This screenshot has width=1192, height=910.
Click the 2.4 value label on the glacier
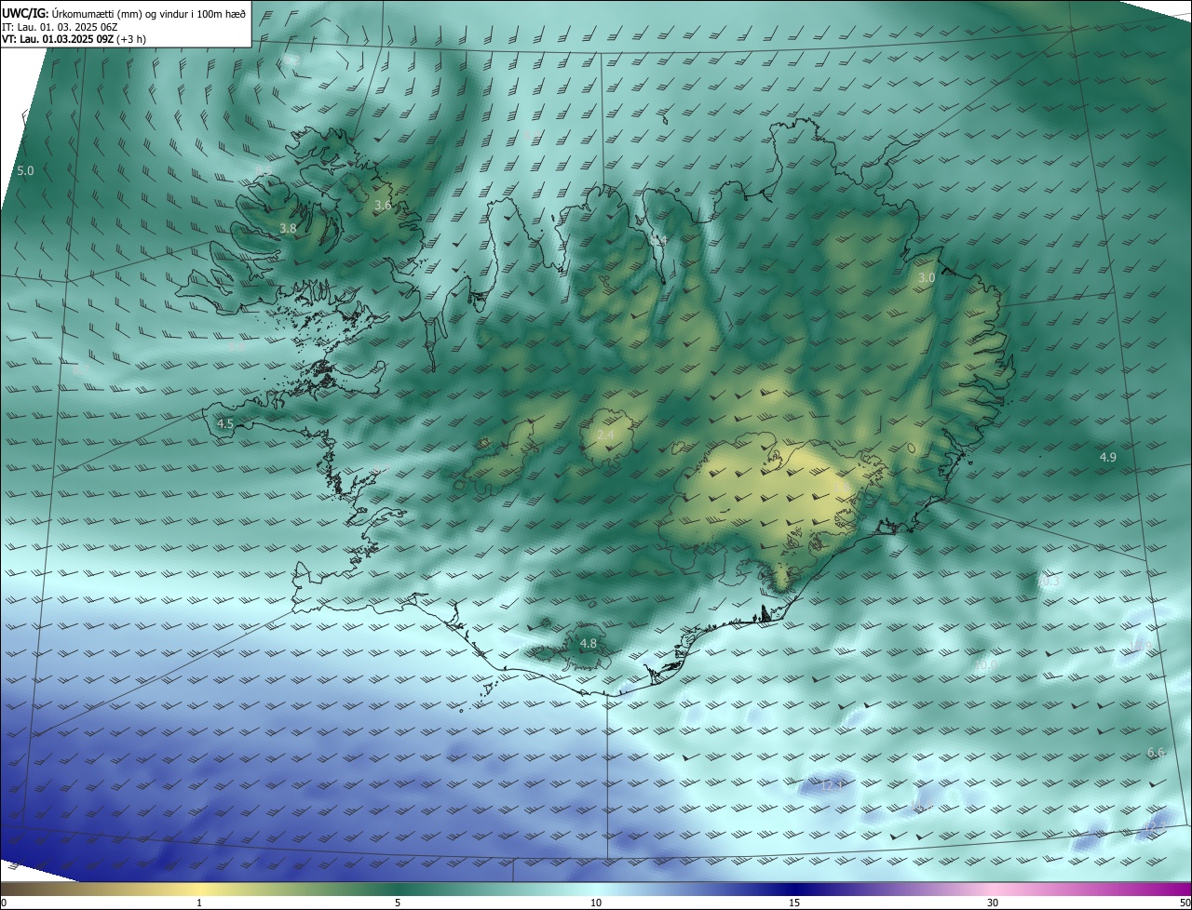point(605,435)
